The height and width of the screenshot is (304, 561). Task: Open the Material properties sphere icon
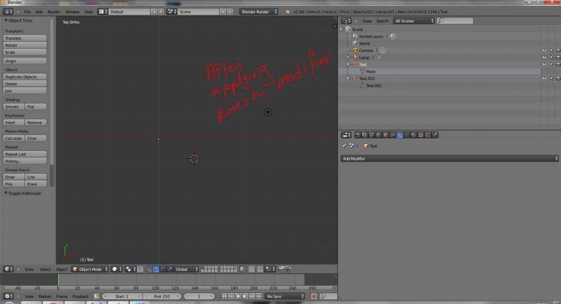414,135
